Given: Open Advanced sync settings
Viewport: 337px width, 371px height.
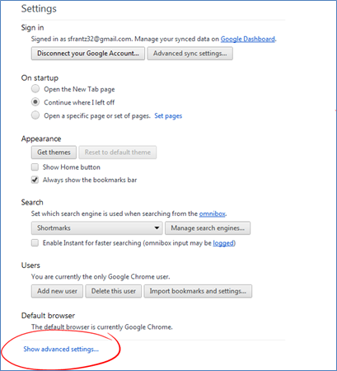Looking at the screenshot, I should pos(190,54).
